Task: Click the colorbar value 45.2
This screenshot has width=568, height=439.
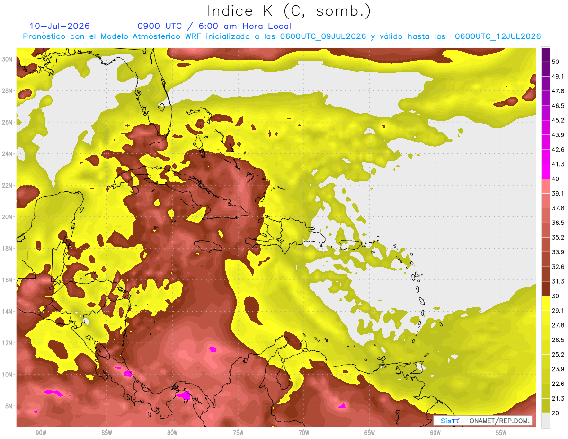Action: [558, 120]
